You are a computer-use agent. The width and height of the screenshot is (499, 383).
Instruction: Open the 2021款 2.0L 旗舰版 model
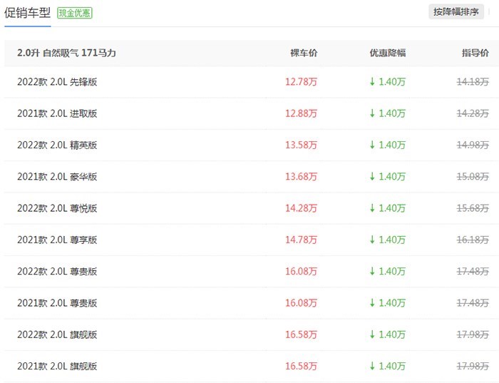click(x=57, y=366)
